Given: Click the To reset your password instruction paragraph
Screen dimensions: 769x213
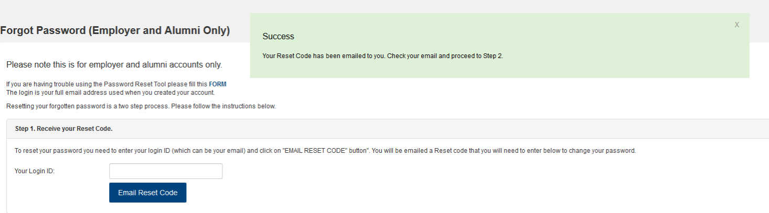Looking at the screenshot, I should pyautogui.click(x=325, y=151).
